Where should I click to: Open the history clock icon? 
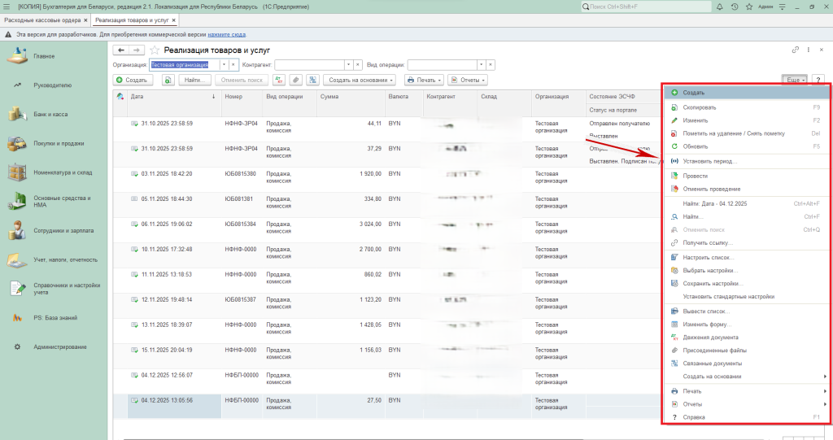pyautogui.click(x=735, y=7)
